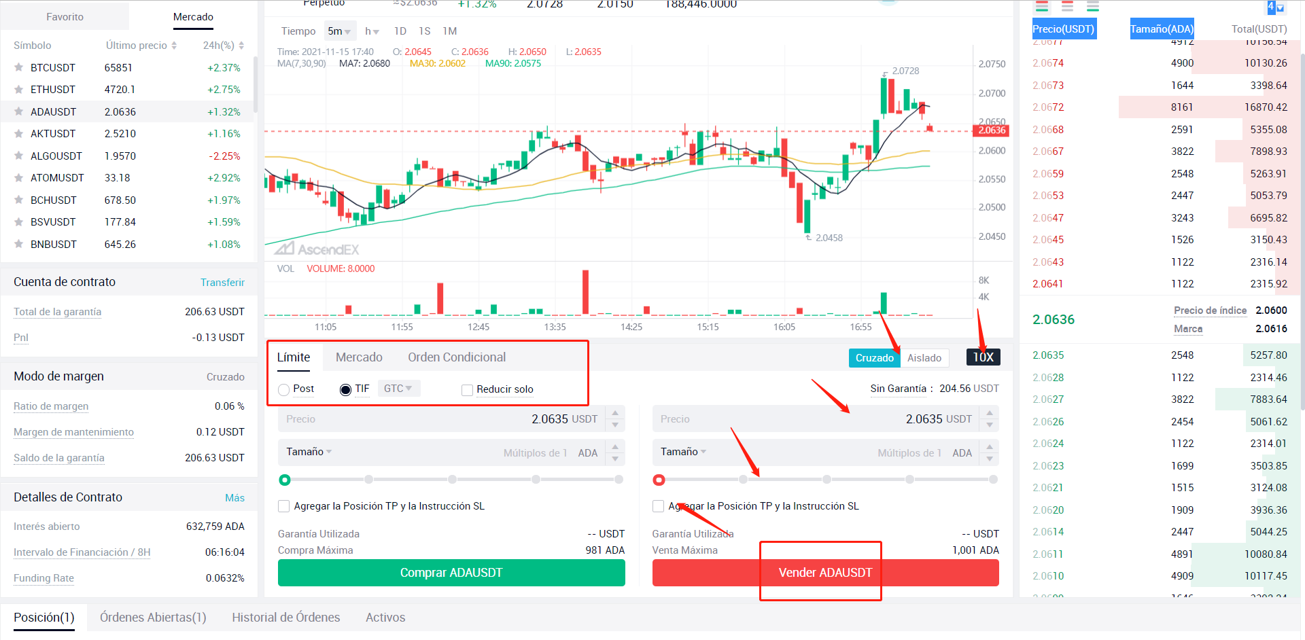This screenshot has width=1305, height=640.
Task: Select the Post radio option
Action: pos(284,389)
